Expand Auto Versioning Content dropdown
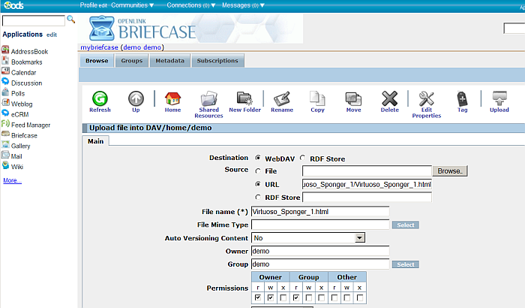The width and height of the screenshot is (525, 308). coord(360,237)
